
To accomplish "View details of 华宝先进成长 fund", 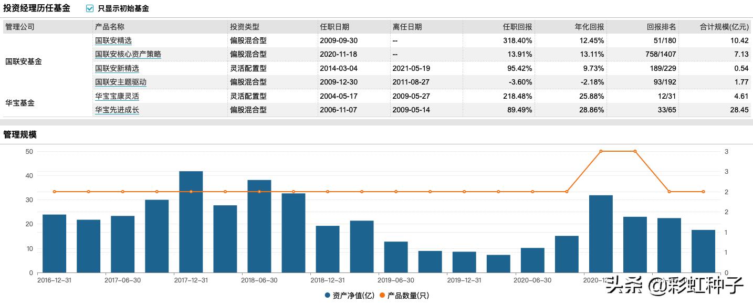I will click(116, 110).
